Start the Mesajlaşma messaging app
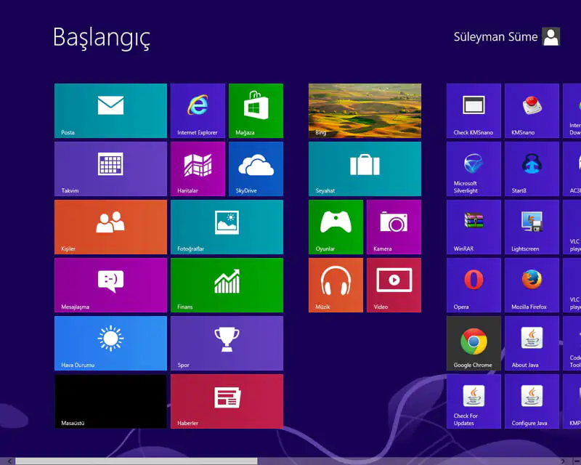The image size is (581, 465). click(x=110, y=285)
